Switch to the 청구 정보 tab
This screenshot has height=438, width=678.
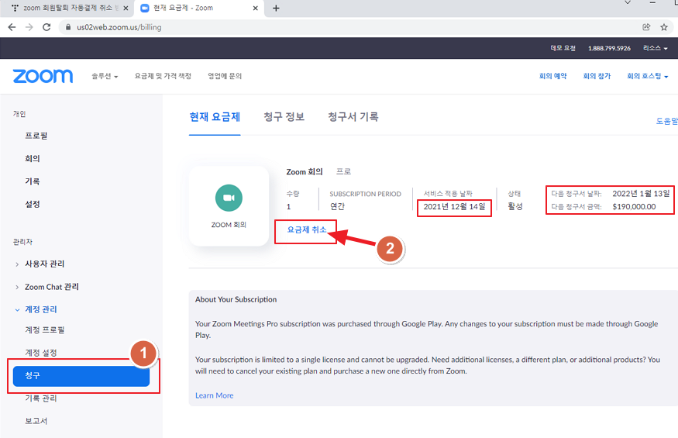tap(284, 117)
